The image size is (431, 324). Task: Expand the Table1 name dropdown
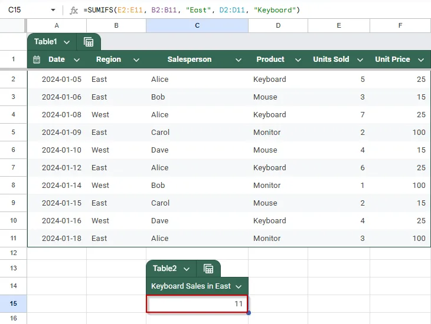click(67, 42)
